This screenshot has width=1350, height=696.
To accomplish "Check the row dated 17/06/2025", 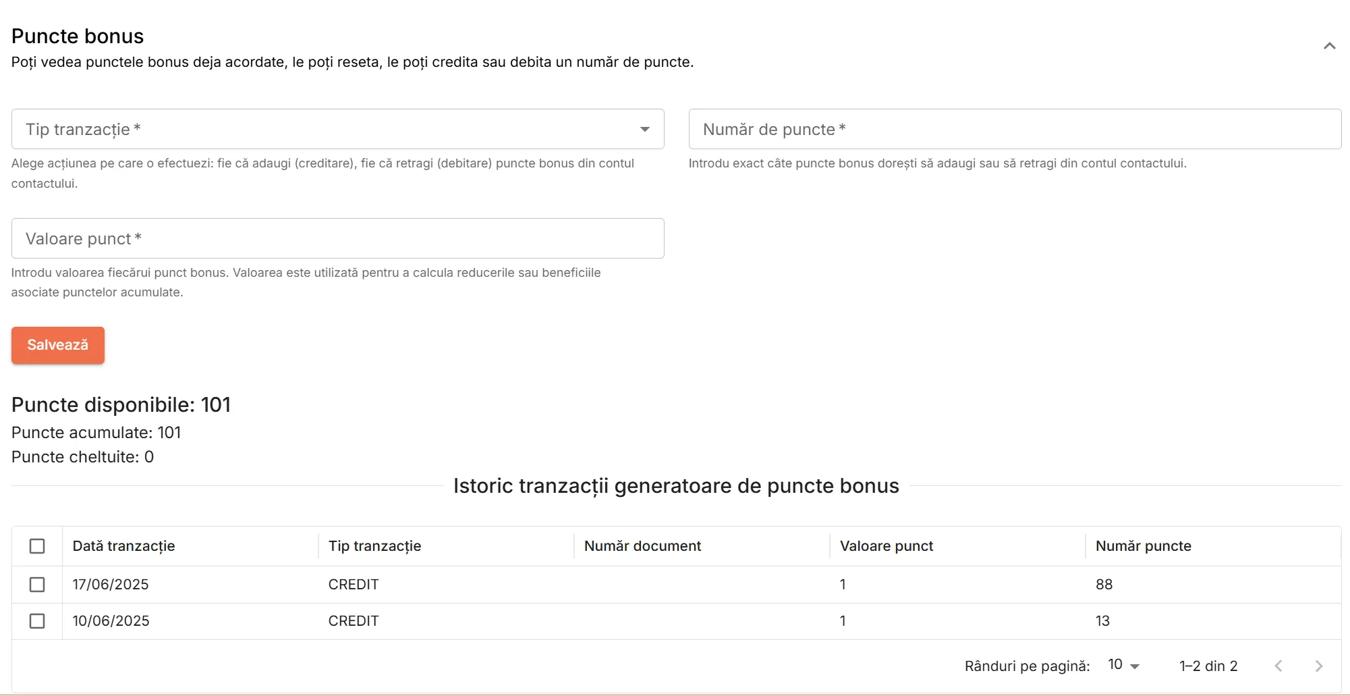I will pyautogui.click(x=37, y=585).
